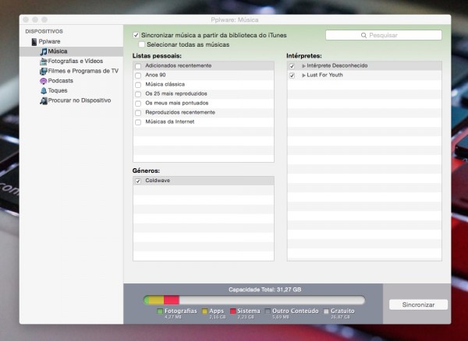Check Reproduzidos recentemente checkbox
The width and height of the screenshot is (468, 341).
tap(138, 113)
